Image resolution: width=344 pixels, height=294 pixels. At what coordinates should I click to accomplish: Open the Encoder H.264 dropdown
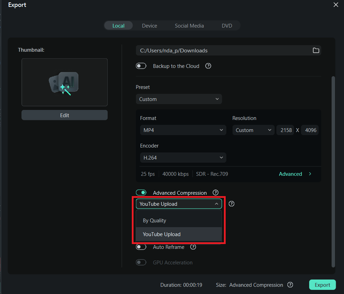pyautogui.click(x=183, y=158)
